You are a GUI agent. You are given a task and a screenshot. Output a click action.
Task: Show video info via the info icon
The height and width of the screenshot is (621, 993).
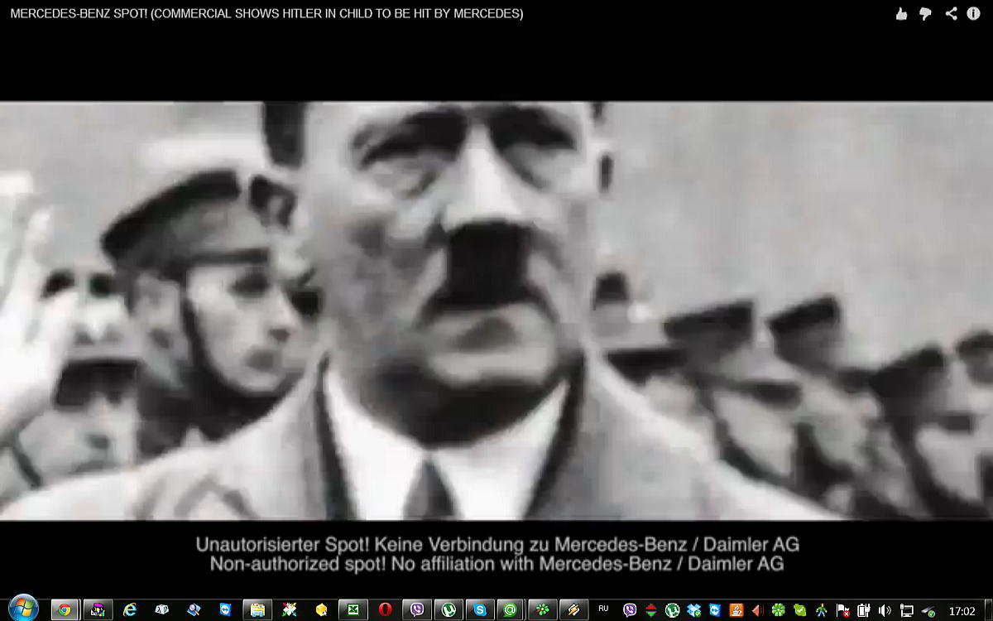coord(974,13)
